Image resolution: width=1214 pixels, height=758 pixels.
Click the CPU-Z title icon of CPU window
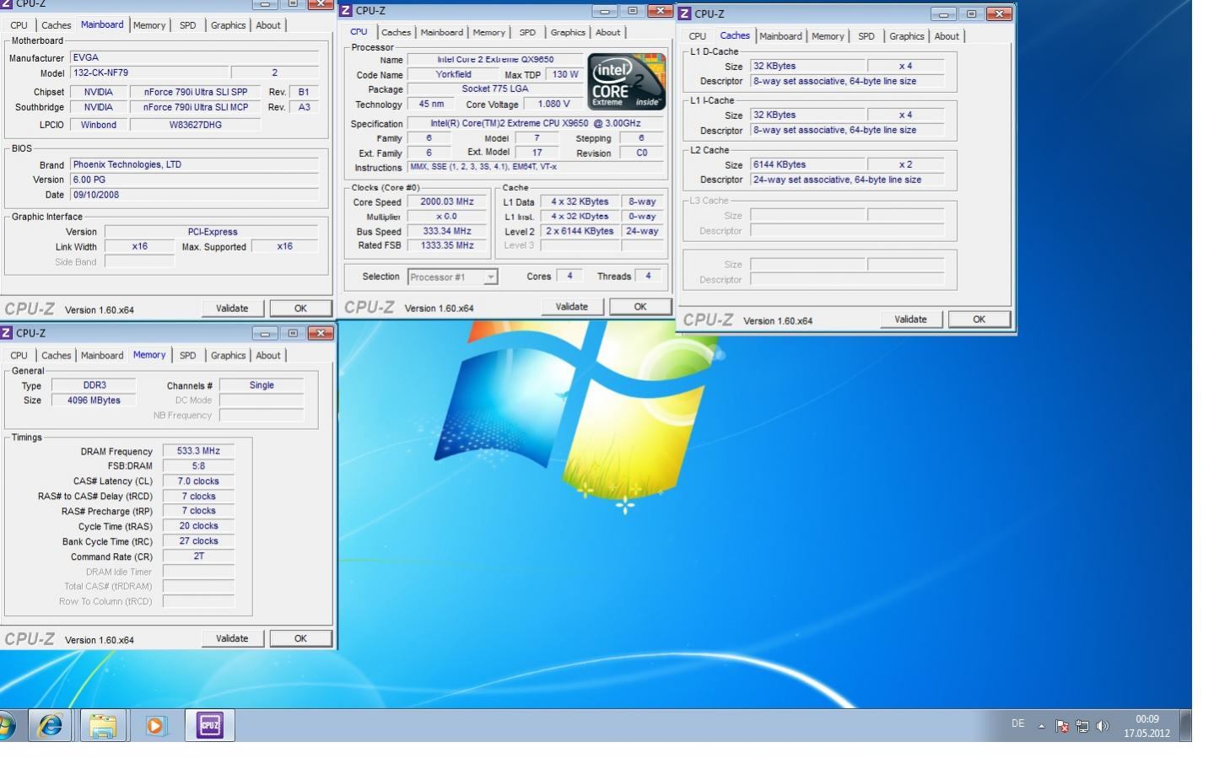(x=345, y=11)
